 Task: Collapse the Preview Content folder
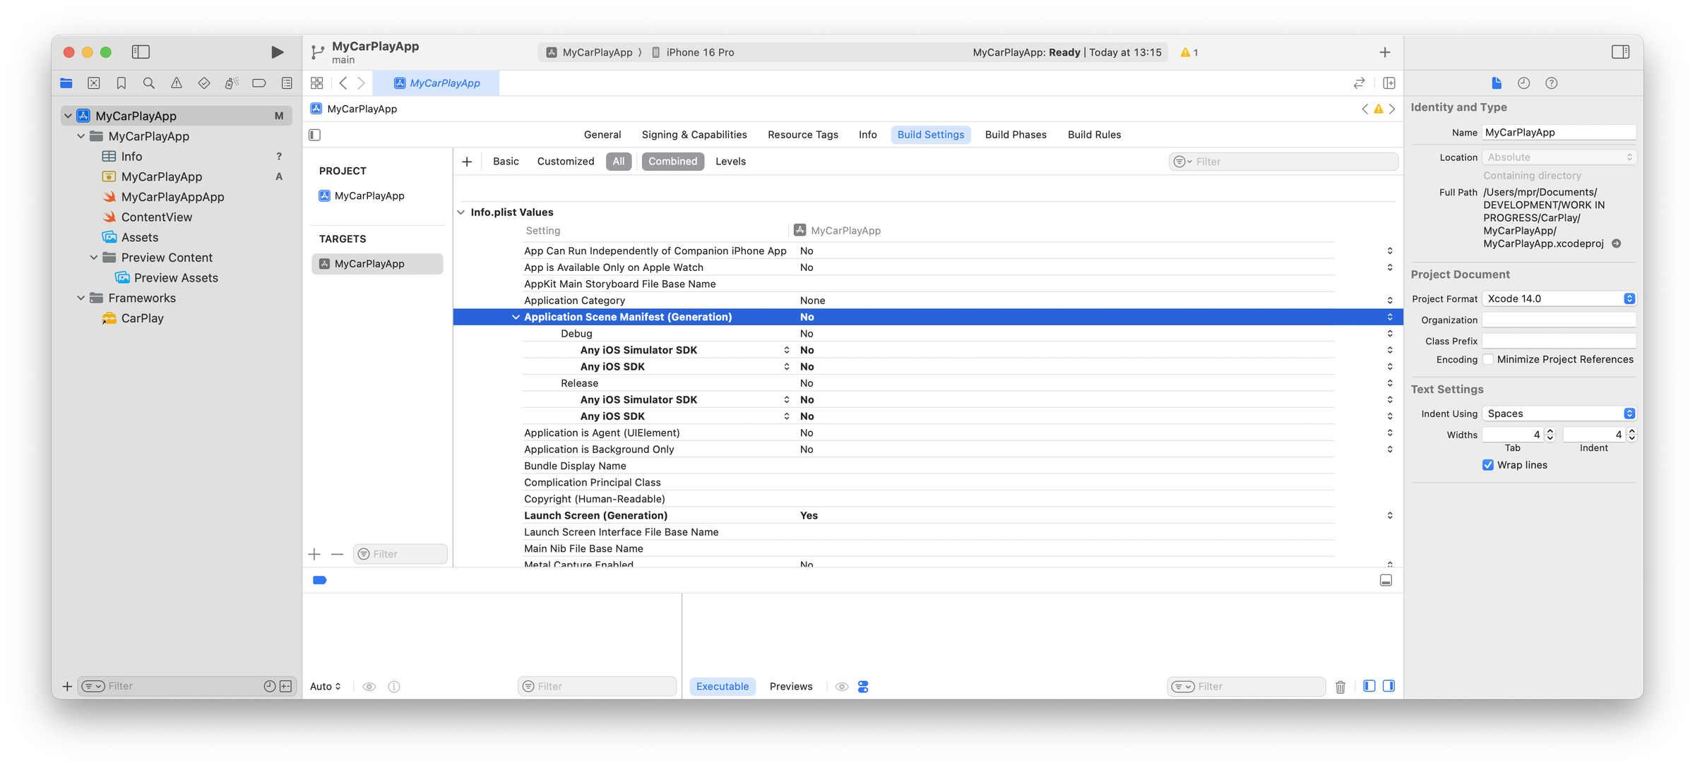pos(94,258)
